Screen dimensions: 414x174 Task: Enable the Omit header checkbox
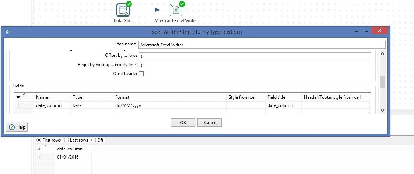coord(141,74)
